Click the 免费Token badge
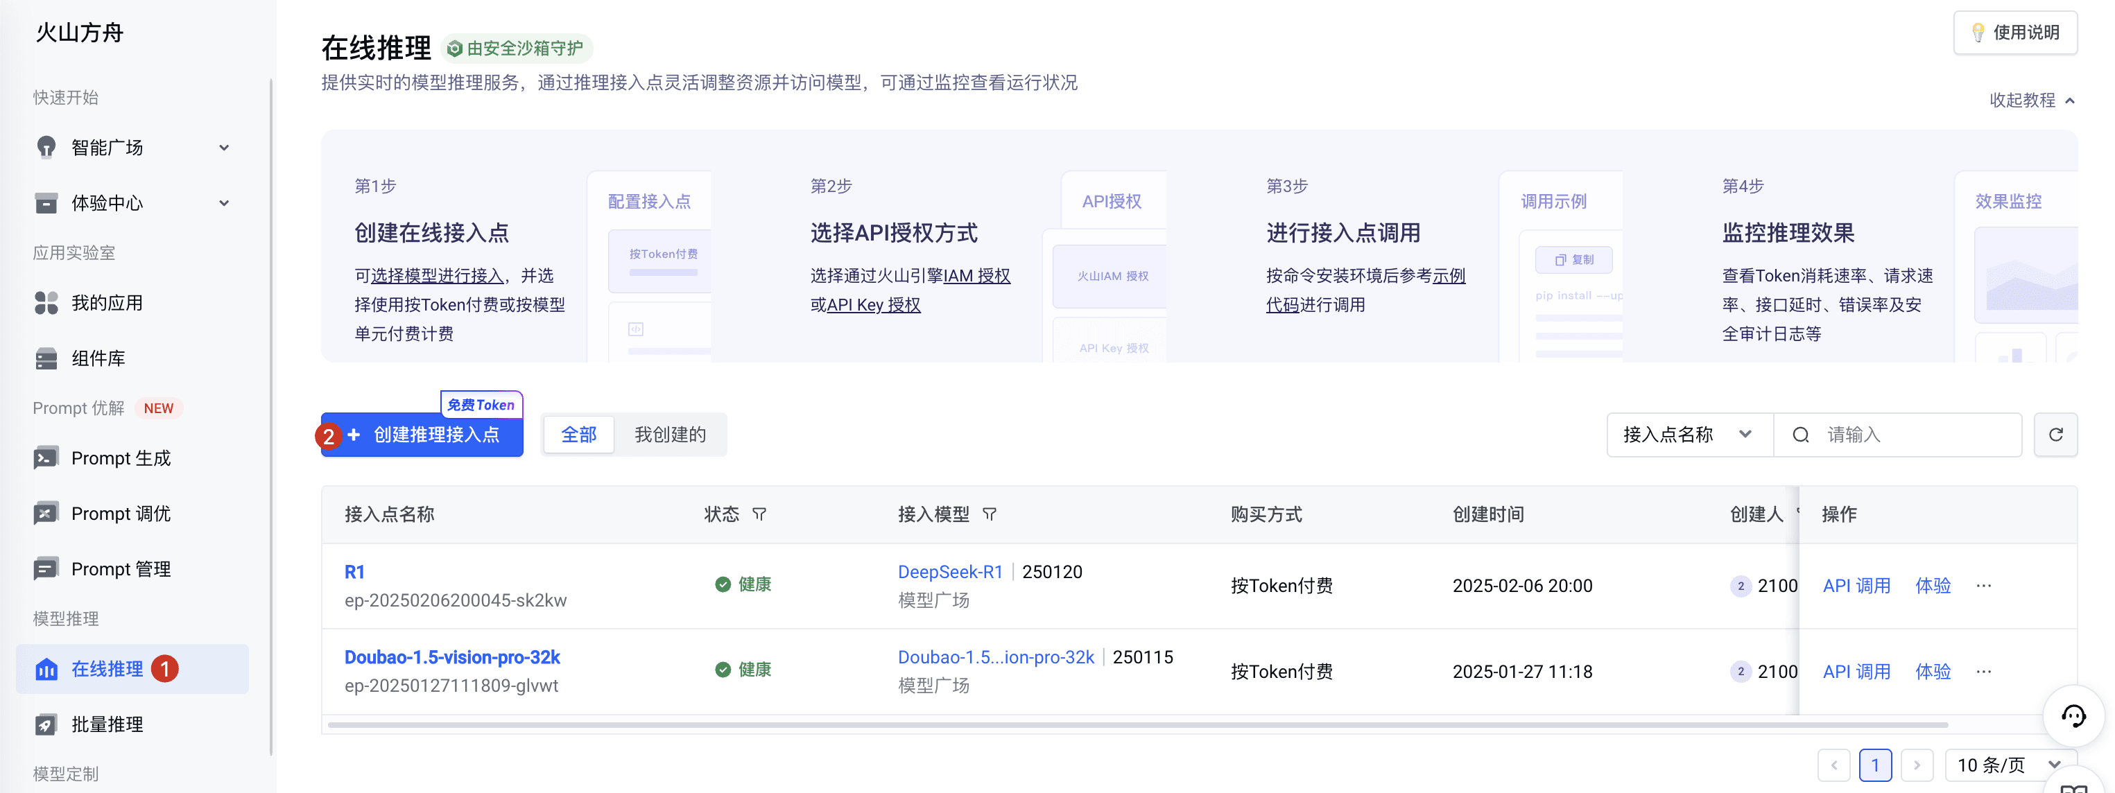 (481, 404)
